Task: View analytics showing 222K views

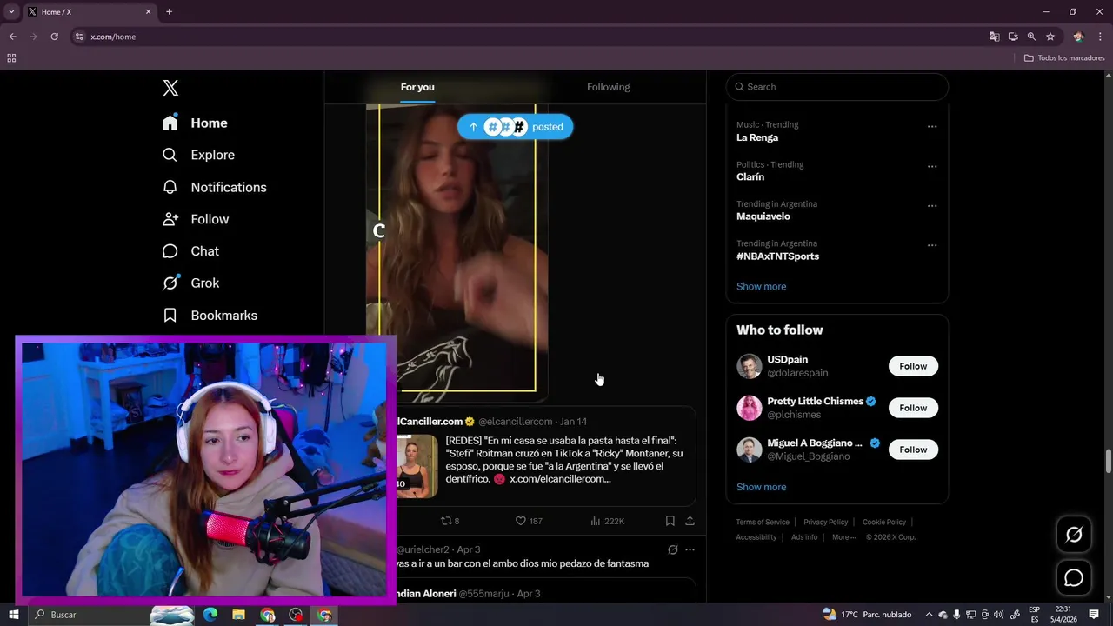Action: [607, 521]
